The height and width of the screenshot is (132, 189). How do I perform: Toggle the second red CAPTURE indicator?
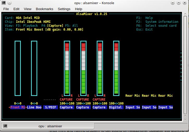point(82,100)
